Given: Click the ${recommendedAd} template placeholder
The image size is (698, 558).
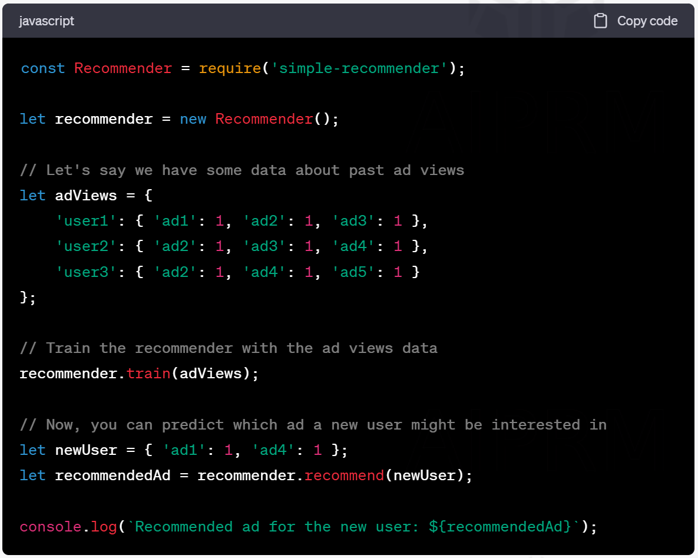Looking at the screenshot, I should [500, 526].
